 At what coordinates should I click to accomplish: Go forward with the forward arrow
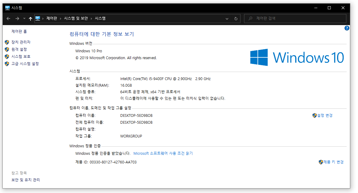[17, 19]
